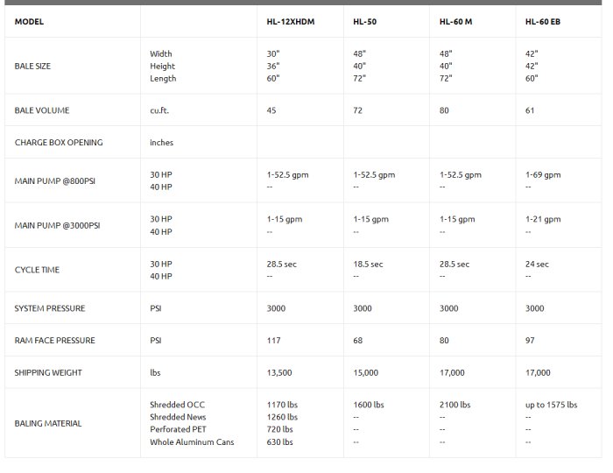613x473 pixels.
Task: Click the MODEL header cell
Action: [x=29, y=21]
